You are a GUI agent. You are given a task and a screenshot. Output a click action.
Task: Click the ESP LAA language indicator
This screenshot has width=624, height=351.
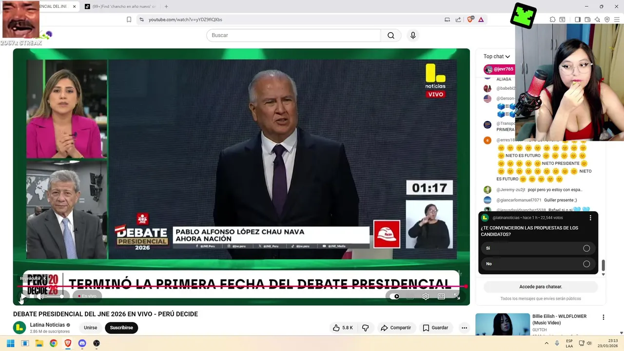pos(569,343)
